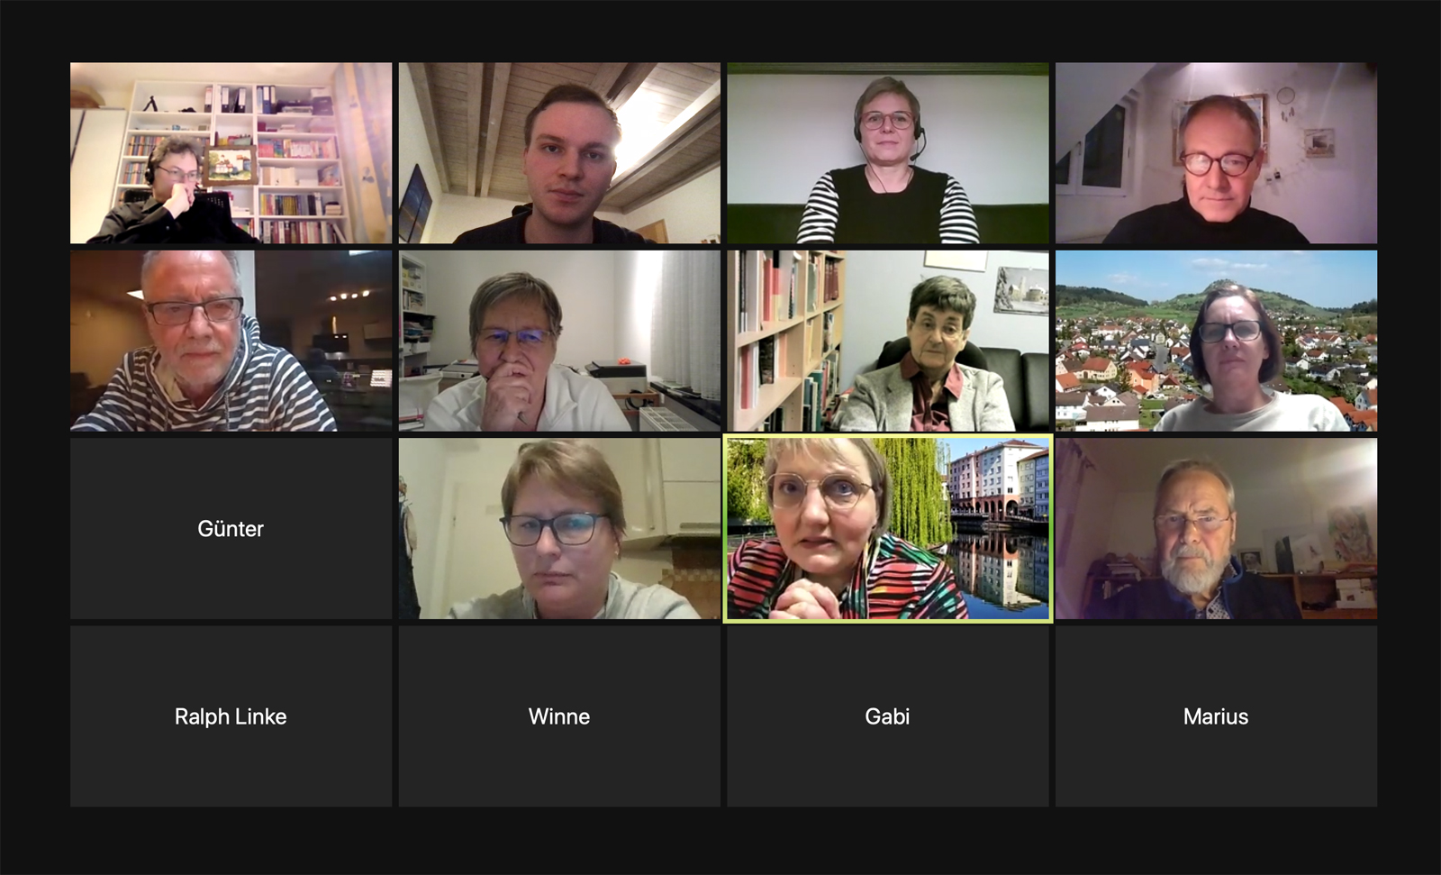
Task: Select the video with white bookshelf wall
Action: pyautogui.click(x=231, y=153)
